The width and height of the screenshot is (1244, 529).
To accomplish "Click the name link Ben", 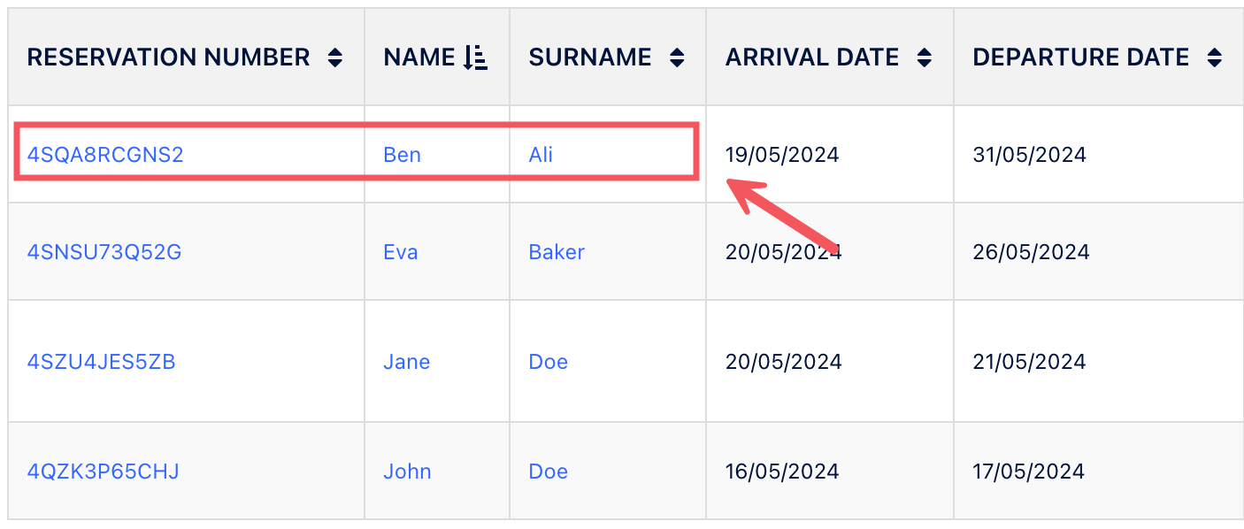I will pyautogui.click(x=402, y=155).
